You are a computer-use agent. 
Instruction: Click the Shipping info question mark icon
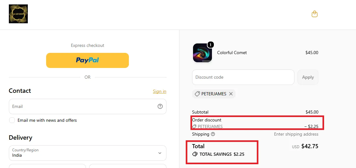click(x=213, y=134)
